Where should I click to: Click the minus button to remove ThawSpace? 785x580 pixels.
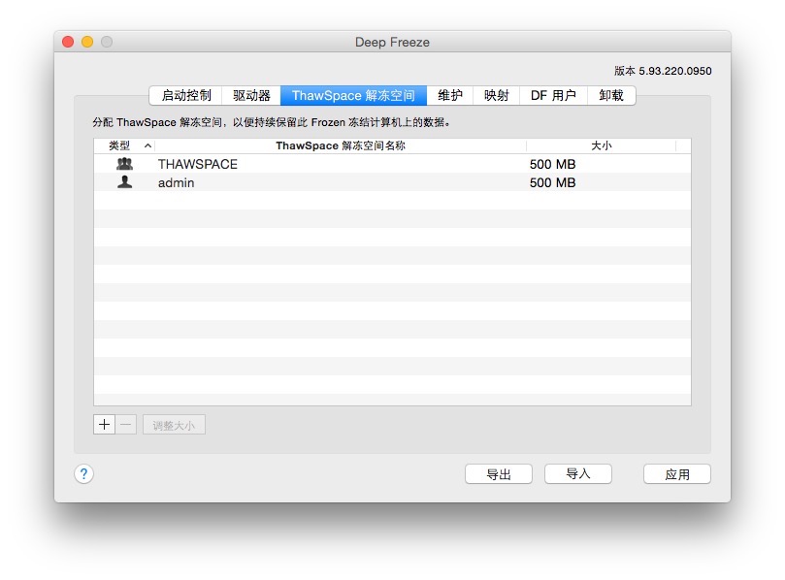pyautogui.click(x=126, y=425)
